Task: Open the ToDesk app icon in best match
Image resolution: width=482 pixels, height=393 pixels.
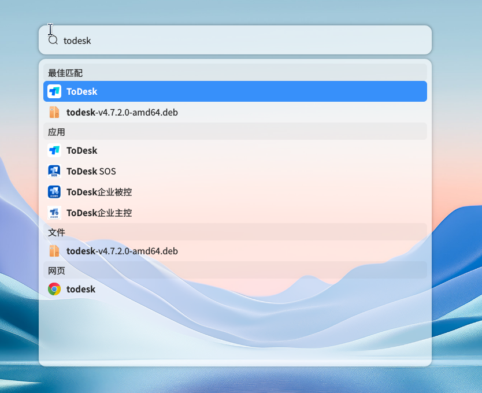Action: coord(54,91)
